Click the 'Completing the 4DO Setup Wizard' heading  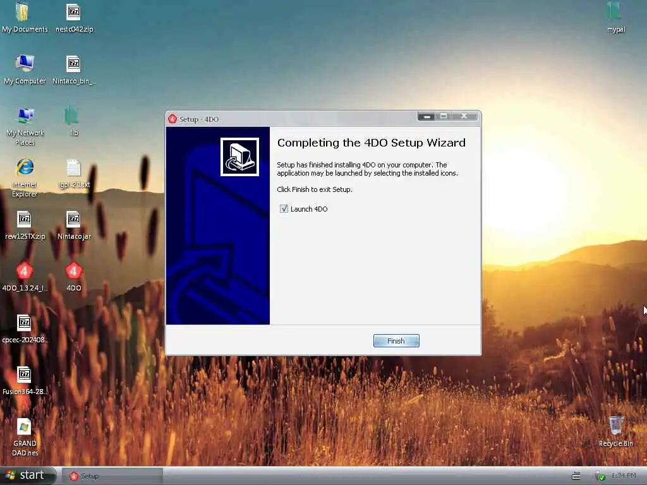tap(372, 143)
